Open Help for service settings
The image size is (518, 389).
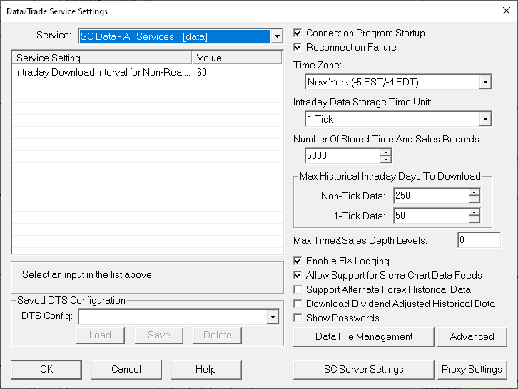tap(205, 369)
